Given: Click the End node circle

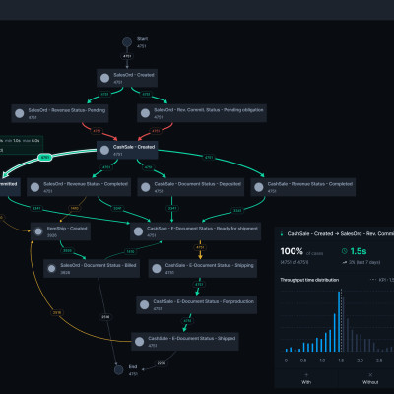Looking at the screenshot, I should pyautogui.click(x=118, y=370).
